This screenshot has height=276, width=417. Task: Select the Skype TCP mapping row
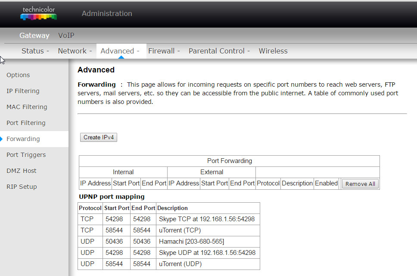(169, 219)
